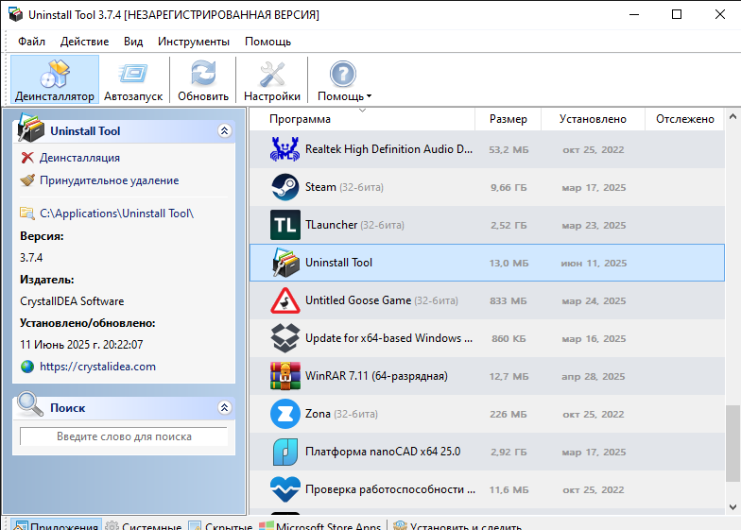Switch to the Приложения tab
The width and height of the screenshot is (741, 530).
[56, 525]
